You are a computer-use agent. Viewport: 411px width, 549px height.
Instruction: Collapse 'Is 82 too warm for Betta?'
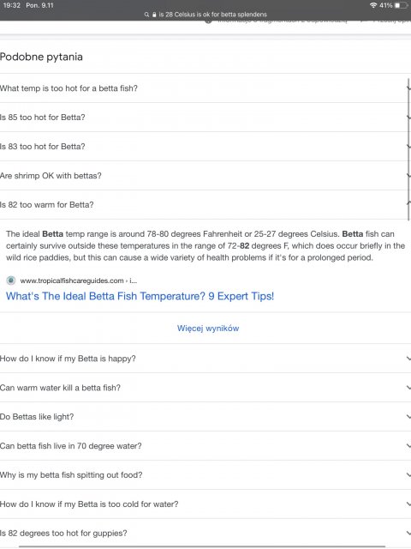point(205,204)
